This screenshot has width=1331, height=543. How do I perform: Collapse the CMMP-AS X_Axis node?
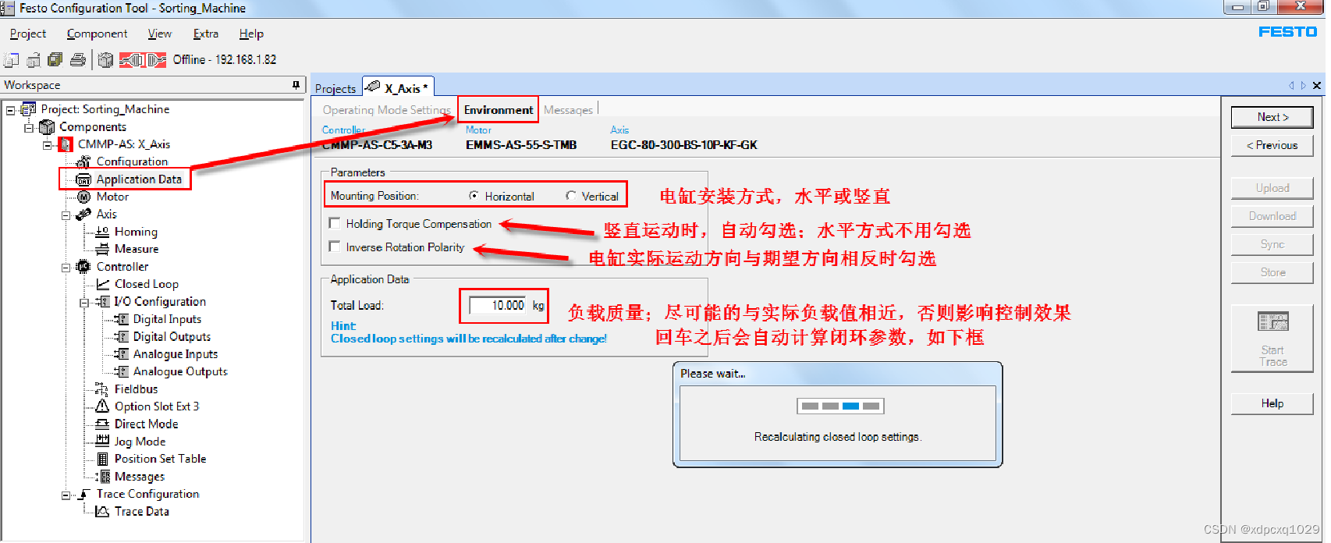(x=48, y=144)
